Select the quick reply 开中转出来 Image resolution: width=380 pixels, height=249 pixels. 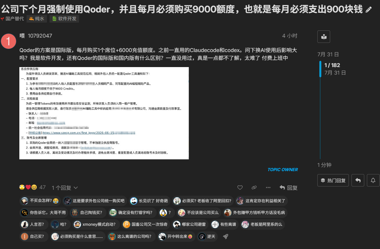pyautogui.click(x=176, y=237)
